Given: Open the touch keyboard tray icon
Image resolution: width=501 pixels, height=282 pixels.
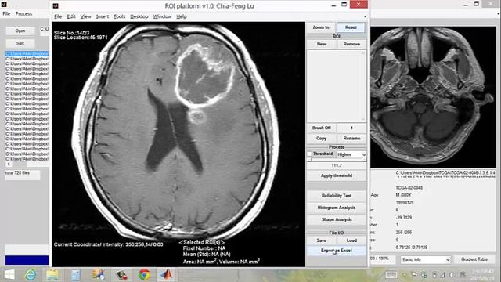Looking at the screenshot, I should tap(391, 275).
